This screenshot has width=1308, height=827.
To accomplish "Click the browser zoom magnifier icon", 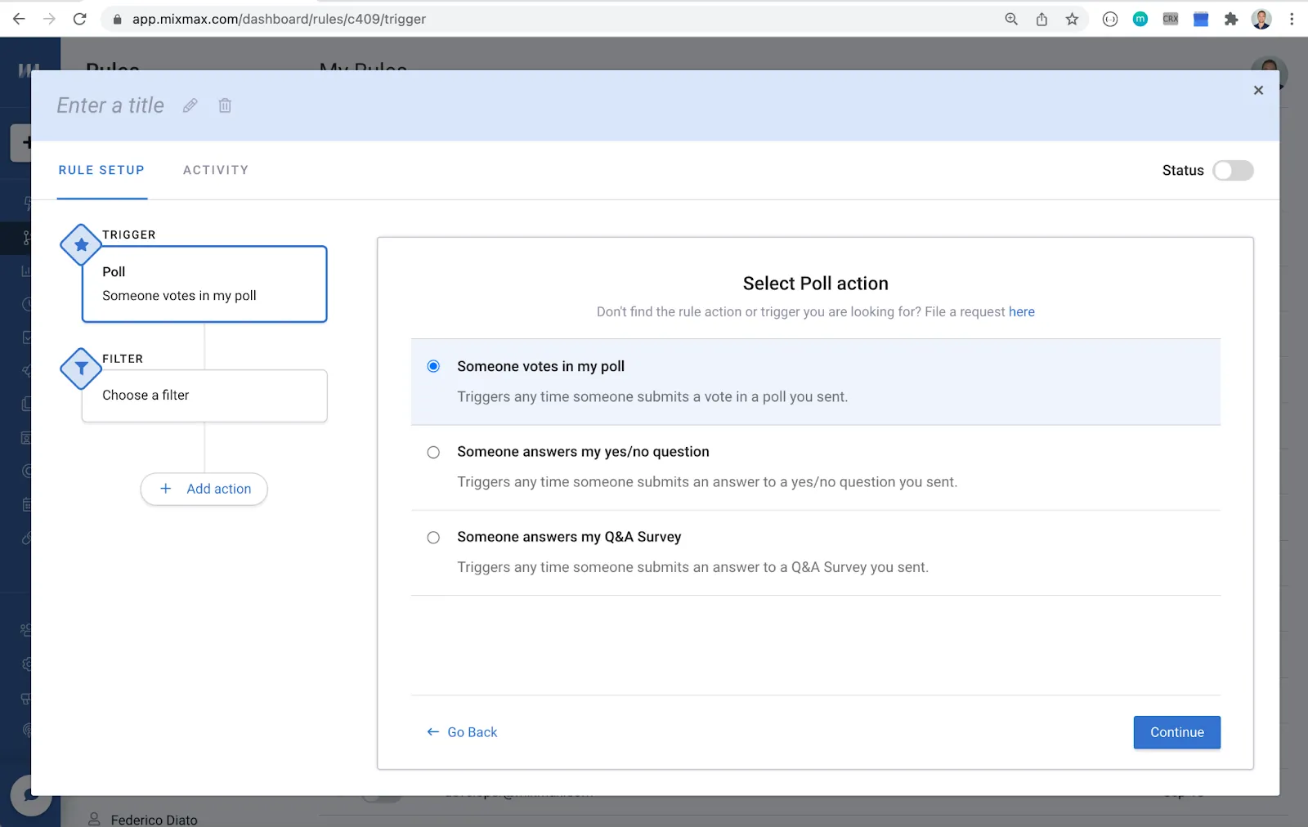I will point(1011,19).
